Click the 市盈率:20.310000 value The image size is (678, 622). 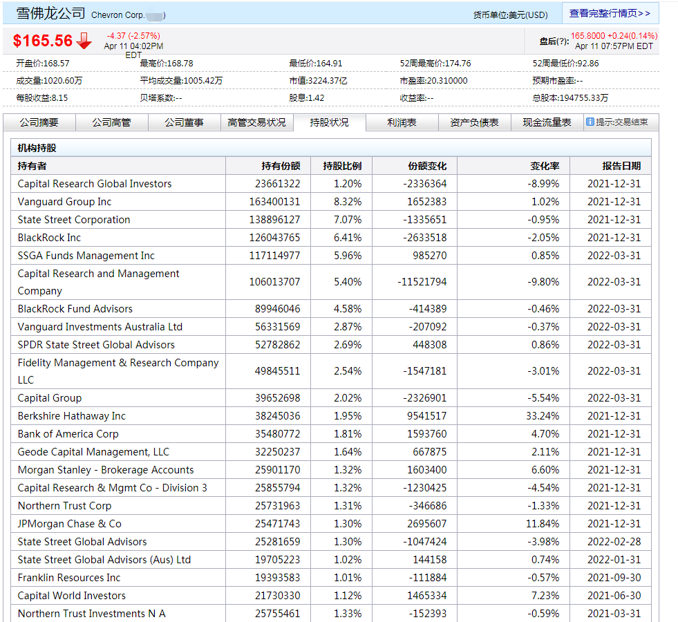(x=434, y=81)
